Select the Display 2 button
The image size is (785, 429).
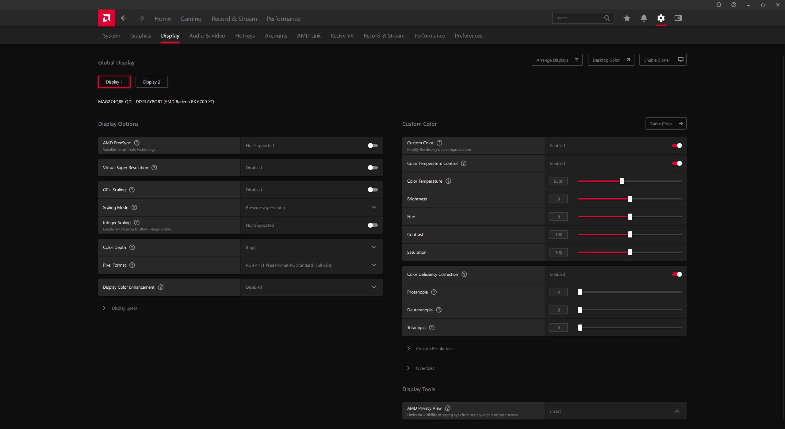click(x=151, y=82)
